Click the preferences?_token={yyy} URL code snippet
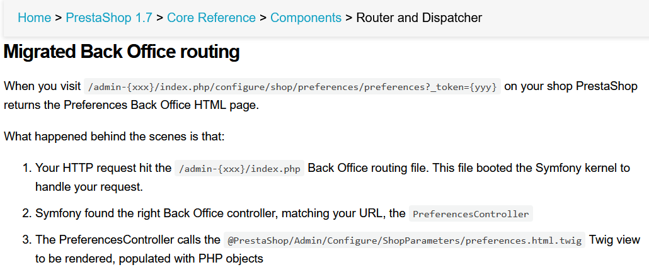The height and width of the screenshot is (272, 649). [x=293, y=87]
